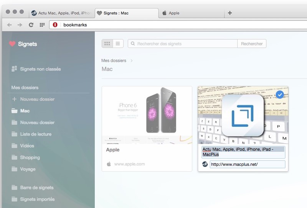Screen dimensions: 307x208
Task: Click the Apple bookmark title text
Action: 113,150
